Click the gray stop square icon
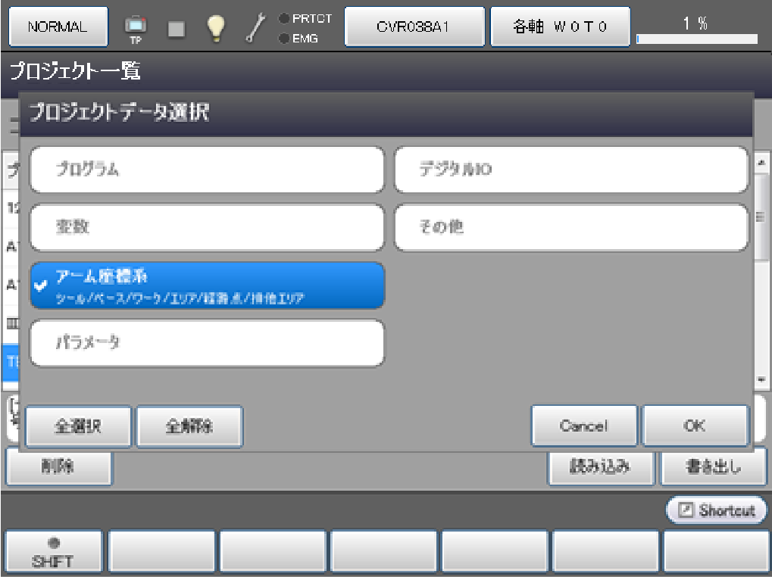Viewport: 772px width, 577px height. pyautogui.click(x=176, y=27)
